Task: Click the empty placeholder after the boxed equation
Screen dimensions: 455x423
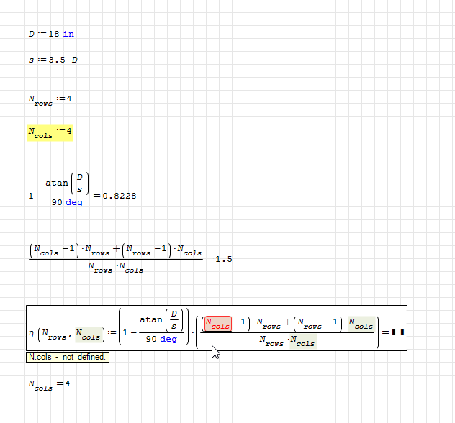Action: click(398, 332)
